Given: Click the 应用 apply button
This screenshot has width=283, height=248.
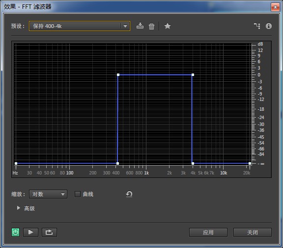Looking at the screenshot, I should tap(208, 232).
